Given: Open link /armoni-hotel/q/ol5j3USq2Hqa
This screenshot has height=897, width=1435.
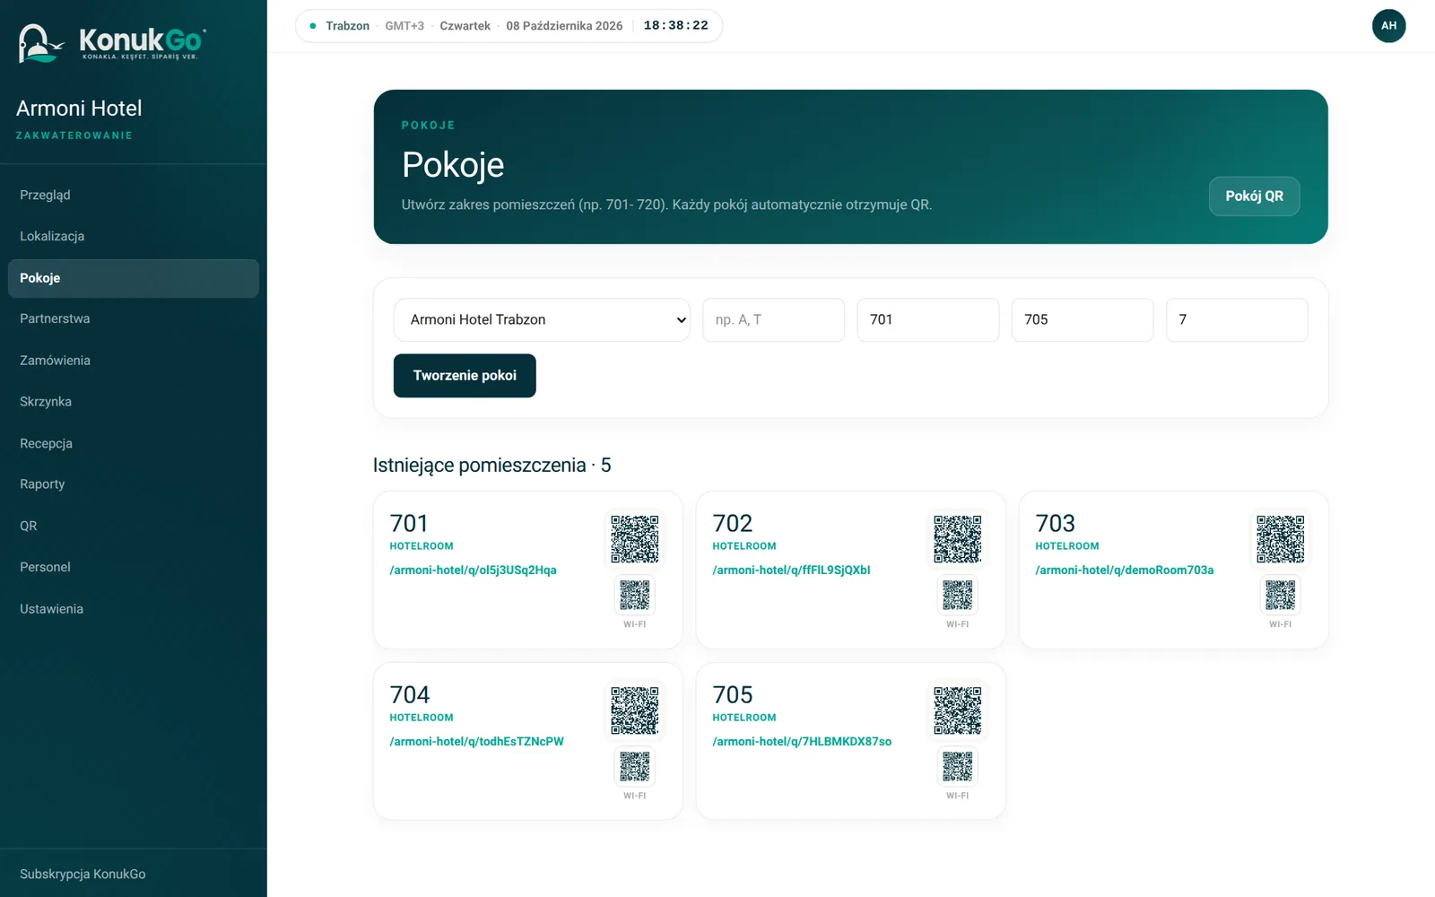Looking at the screenshot, I should [473, 570].
